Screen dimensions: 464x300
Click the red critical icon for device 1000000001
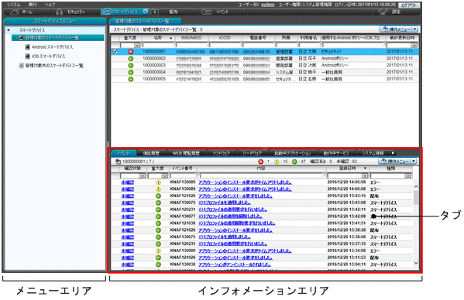coord(130,52)
